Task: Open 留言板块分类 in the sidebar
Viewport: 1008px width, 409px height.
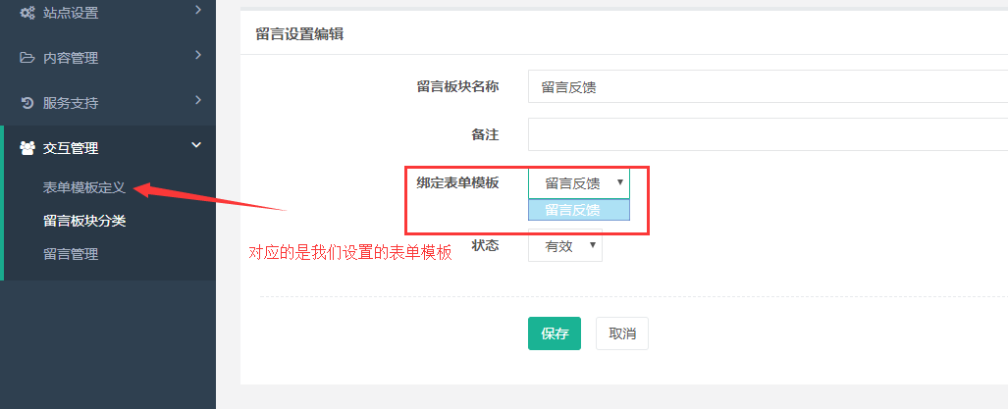Action: point(84,221)
